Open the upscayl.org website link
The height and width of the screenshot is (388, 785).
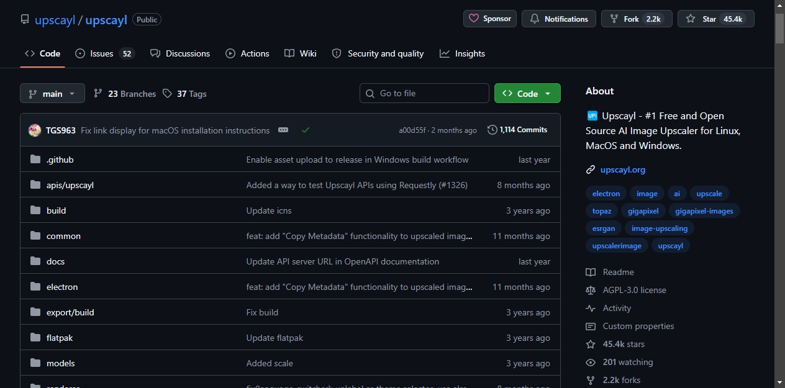623,169
